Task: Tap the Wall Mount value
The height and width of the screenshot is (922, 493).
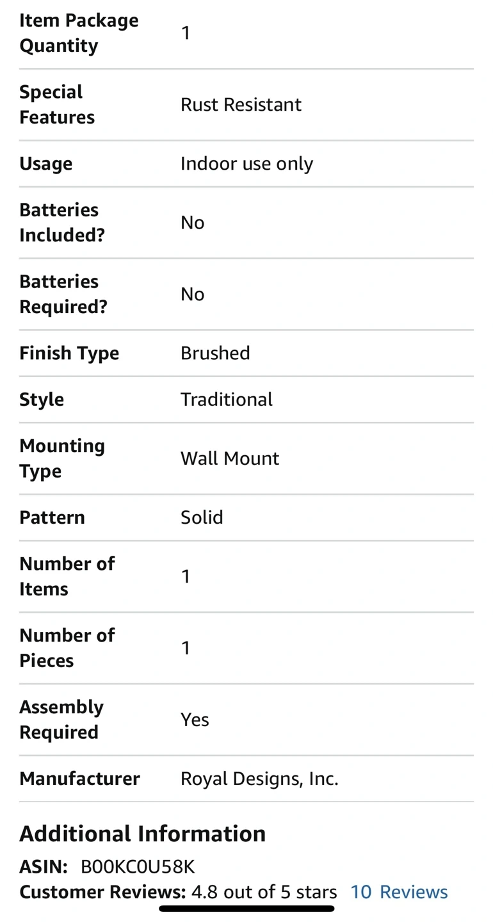Action: point(230,458)
